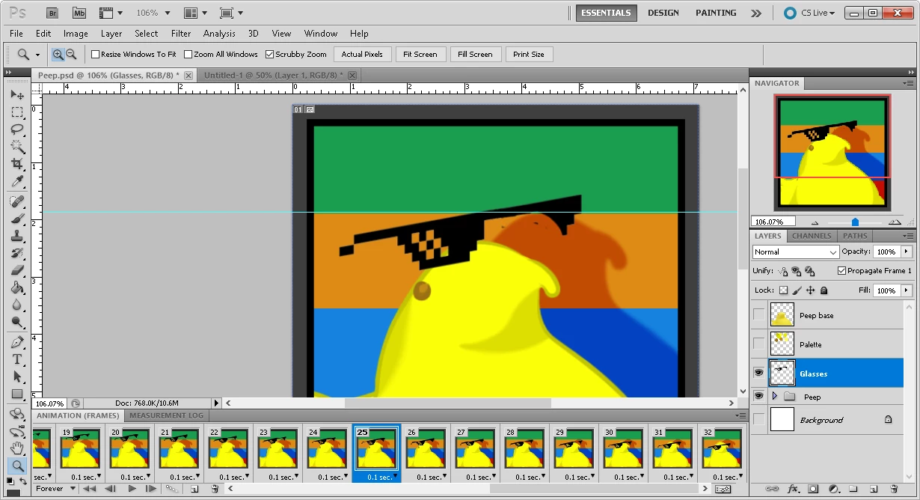Select the Blur tool
Screen dimensions: 920x500
(17, 305)
